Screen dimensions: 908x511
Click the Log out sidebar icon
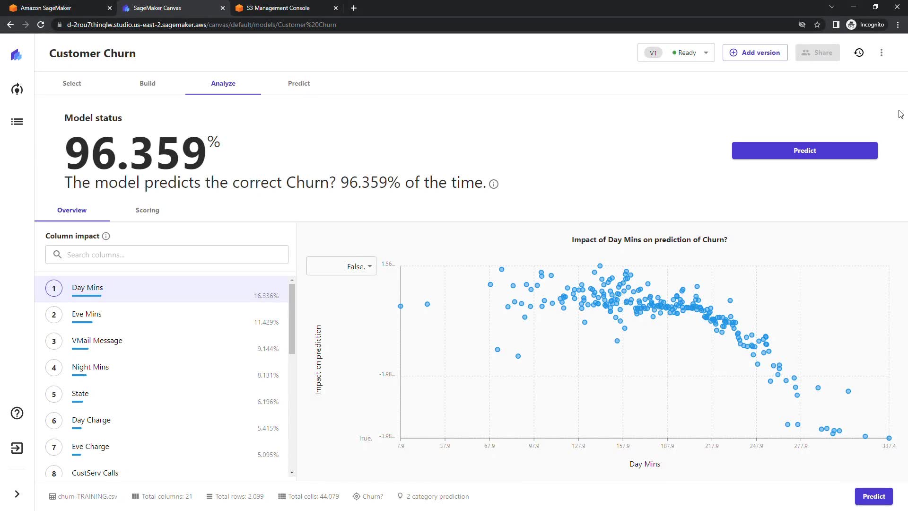pyautogui.click(x=17, y=448)
